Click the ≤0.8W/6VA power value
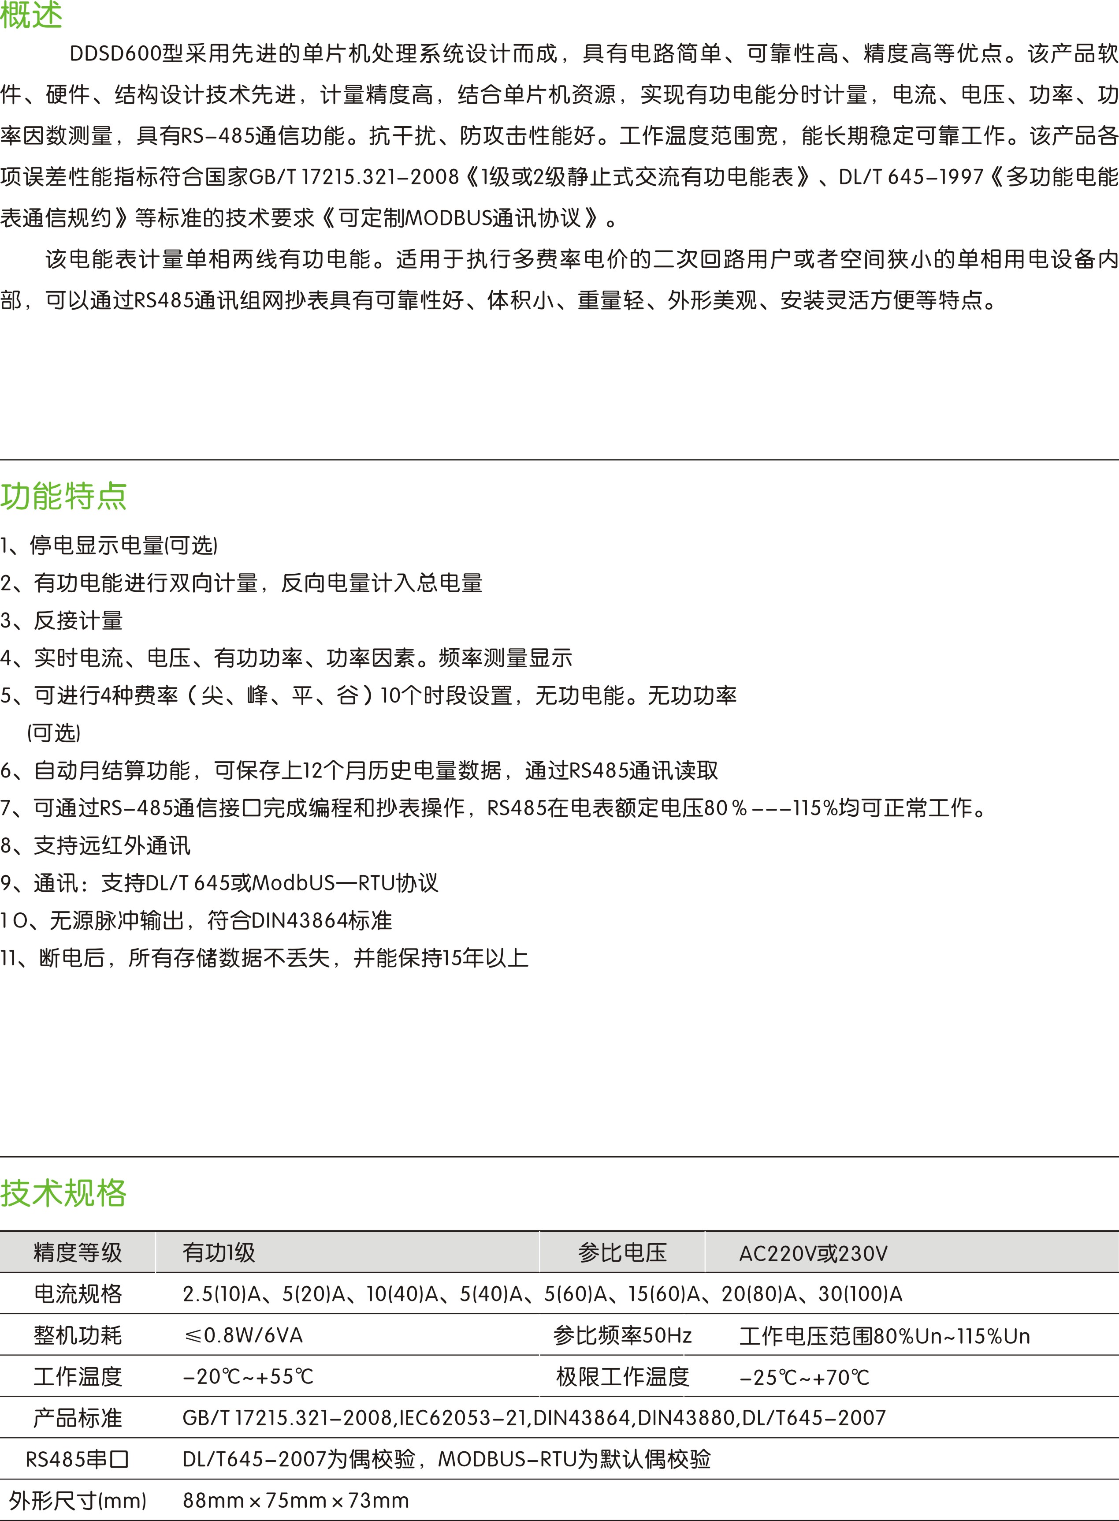The image size is (1119, 1521). point(243,1335)
